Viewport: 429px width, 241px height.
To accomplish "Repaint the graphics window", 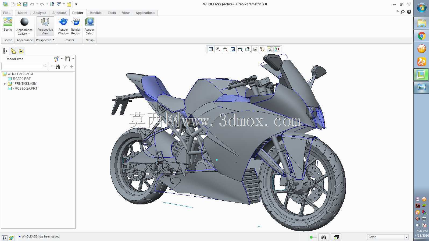I will click(x=233, y=49).
